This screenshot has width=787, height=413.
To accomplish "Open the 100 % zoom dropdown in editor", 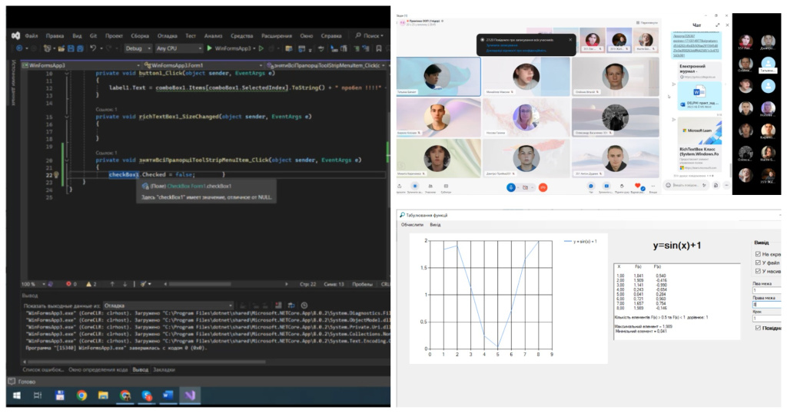I will coord(32,284).
